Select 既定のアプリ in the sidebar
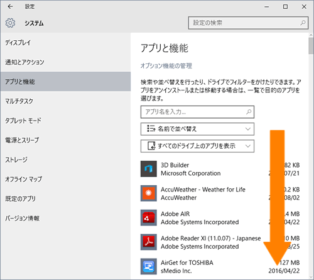This screenshot has height=280, width=314. [65, 198]
